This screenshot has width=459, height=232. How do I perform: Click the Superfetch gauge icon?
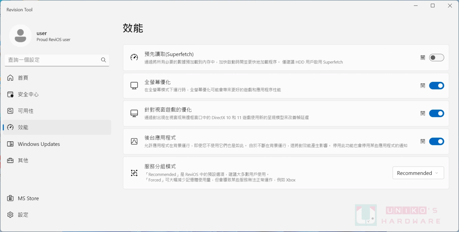[134, 57]
